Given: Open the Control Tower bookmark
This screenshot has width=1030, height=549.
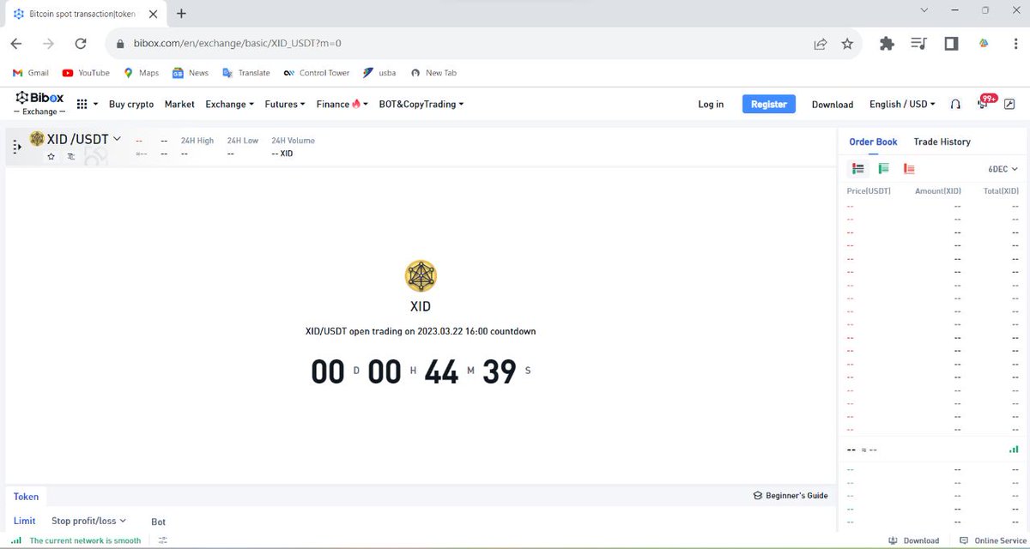Looking at the screenshot, I should click(x=317, y=73).
